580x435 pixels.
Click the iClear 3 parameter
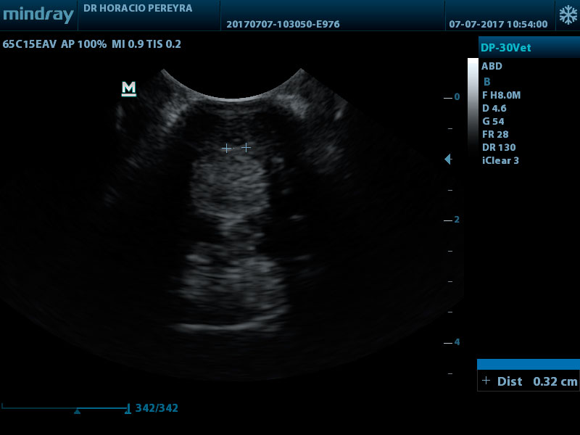500,160
